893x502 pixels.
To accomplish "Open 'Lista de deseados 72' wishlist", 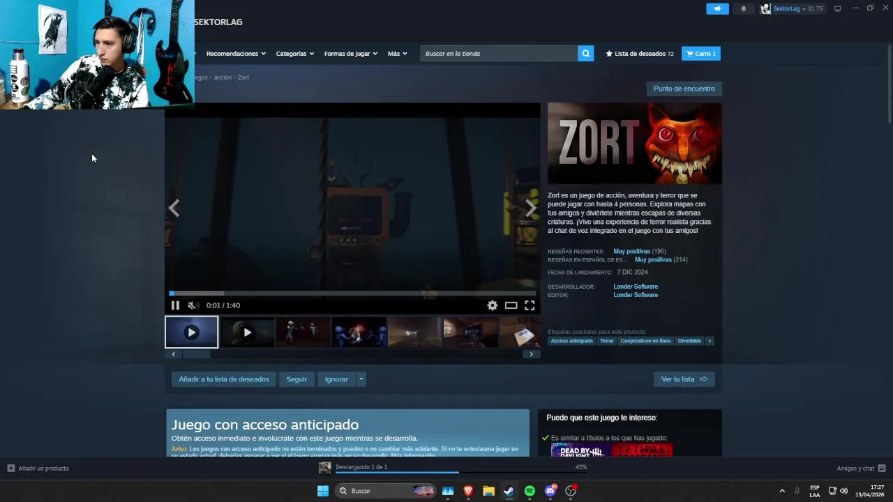I will [x=640, y=54].
